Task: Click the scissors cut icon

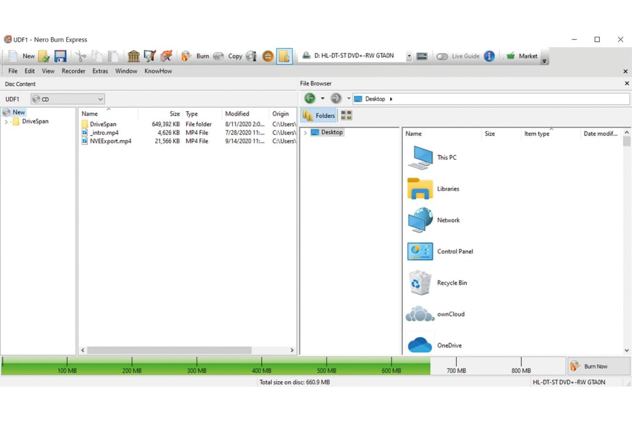Action: click(81, 56)
